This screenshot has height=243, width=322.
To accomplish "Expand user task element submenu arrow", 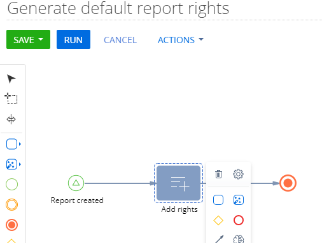I will coord(20,144).
